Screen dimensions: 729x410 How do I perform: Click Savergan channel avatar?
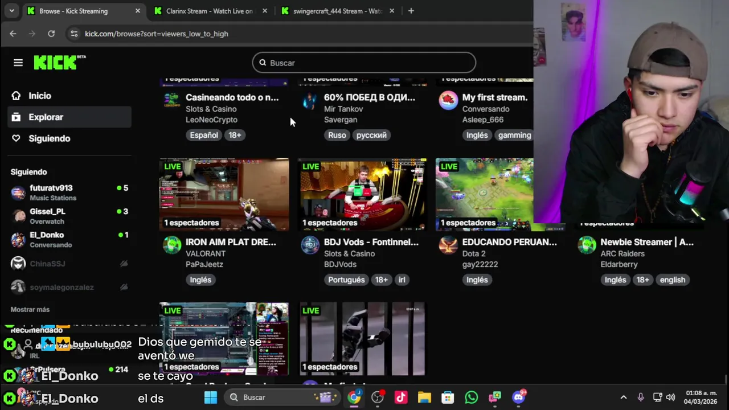[x=310, y=100]
